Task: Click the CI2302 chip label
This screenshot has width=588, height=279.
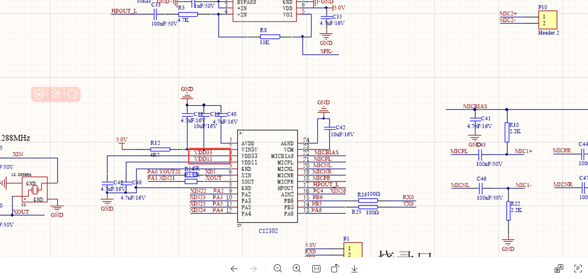Action: click(268, 231)
